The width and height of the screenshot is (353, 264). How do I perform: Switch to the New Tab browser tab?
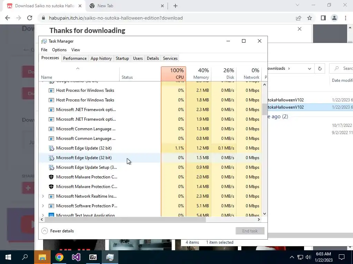pos(127,6)
